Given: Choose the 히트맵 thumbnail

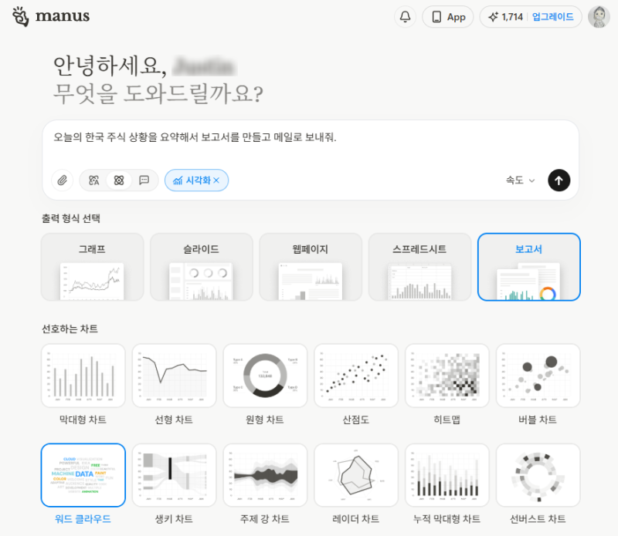Looking at the screenshot, I should [447, 376].
